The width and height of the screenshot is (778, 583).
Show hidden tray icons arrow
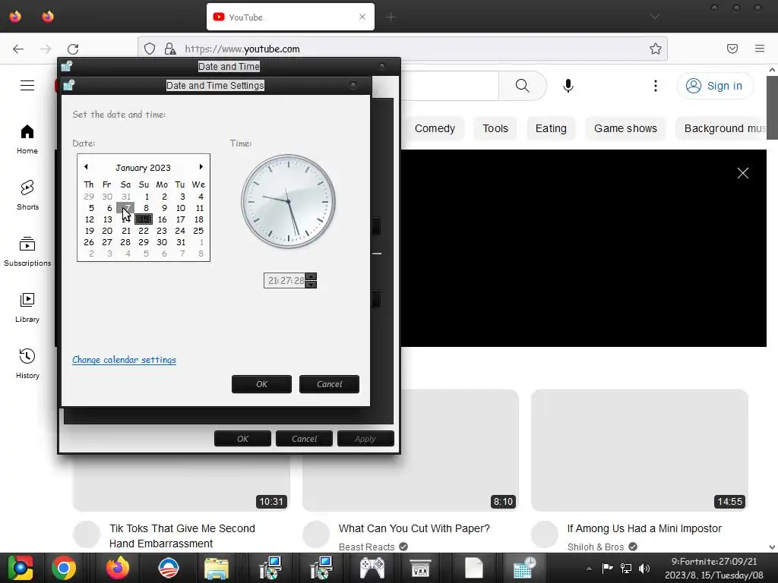tap(589, 569)
